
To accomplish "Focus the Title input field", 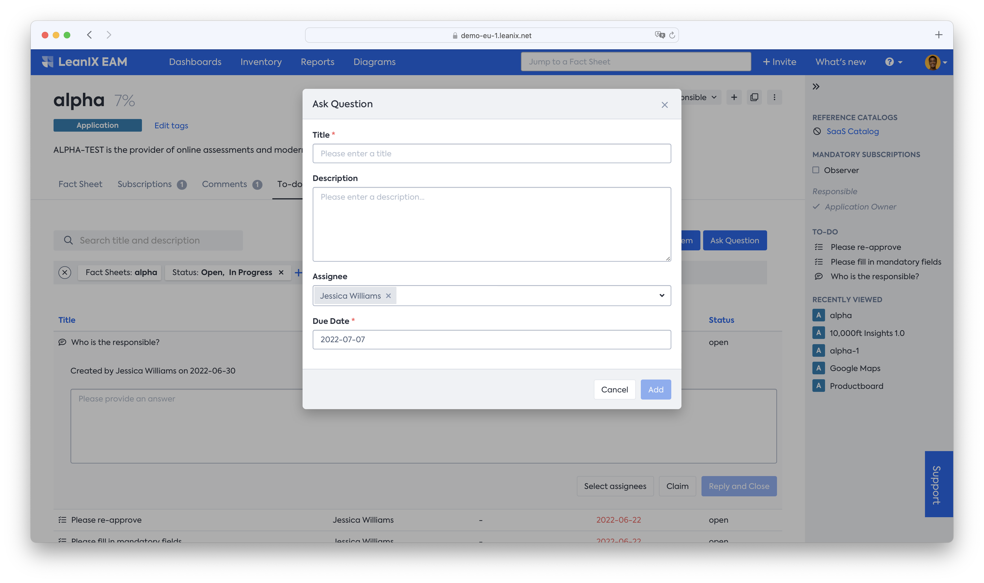I will 492,154.
